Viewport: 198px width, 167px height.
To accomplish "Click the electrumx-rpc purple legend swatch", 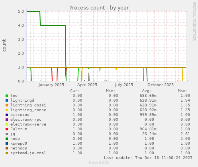I will pyautogui.click(x=7, y=120).
